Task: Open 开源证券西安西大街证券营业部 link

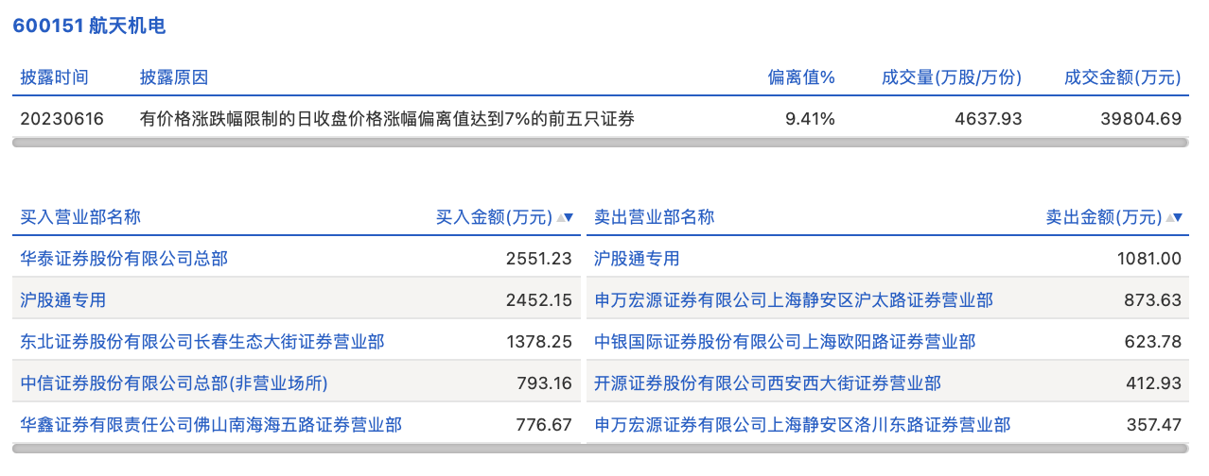Action: (767, 383)
